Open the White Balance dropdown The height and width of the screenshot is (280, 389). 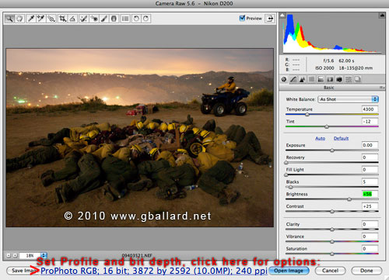[x=348, y=99]
